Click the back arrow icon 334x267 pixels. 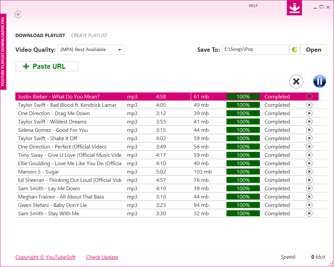[18, 14]
